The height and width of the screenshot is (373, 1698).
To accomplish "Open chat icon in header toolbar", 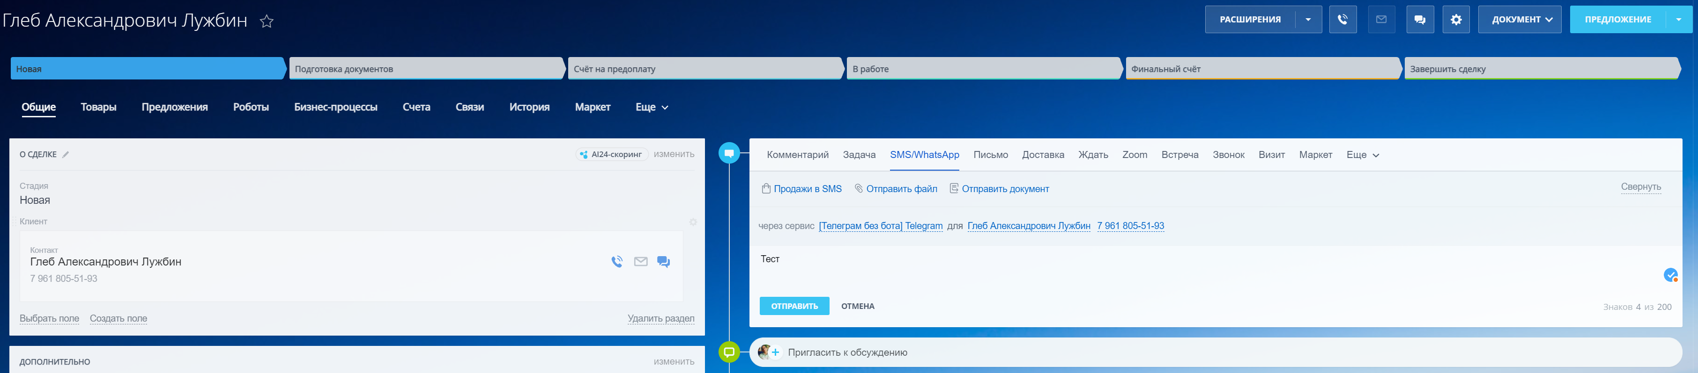I will 1419,20.
